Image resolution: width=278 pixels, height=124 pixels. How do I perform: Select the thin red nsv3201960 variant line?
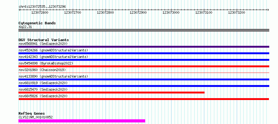(144, 73)
